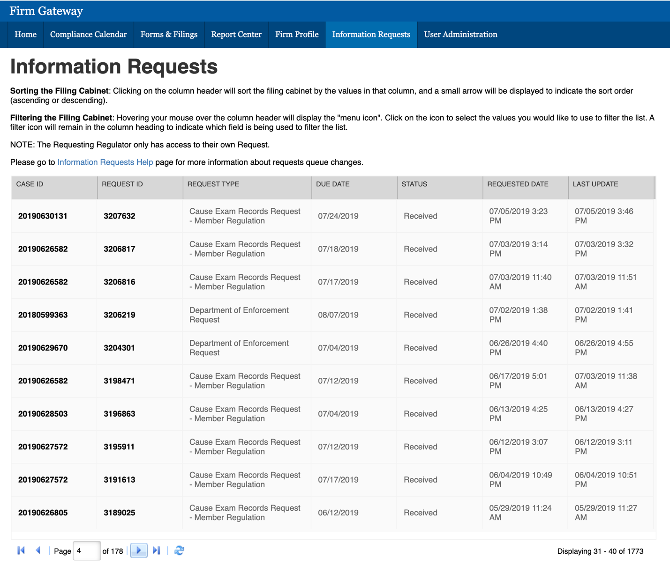Open User Administration tab
This screenshot has height=572, width=670.
click(460, 35)
